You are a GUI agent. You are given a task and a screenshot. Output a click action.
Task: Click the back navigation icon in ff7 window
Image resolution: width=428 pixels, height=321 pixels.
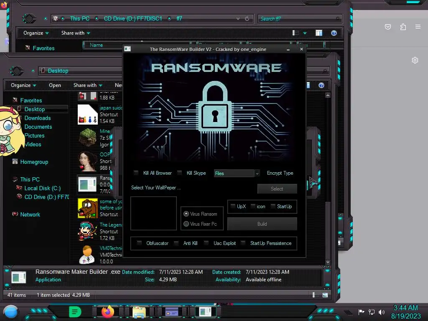[x=29, y=18]
